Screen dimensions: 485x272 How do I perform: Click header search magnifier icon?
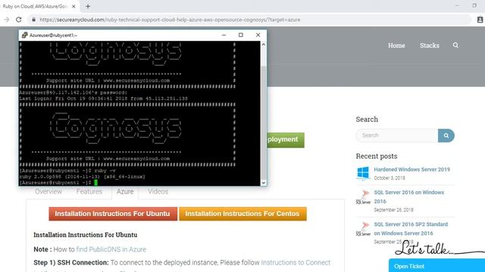click(455, 45)
